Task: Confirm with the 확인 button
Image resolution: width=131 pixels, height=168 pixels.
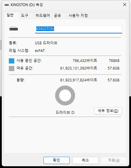Action: [x=57, y=160]
